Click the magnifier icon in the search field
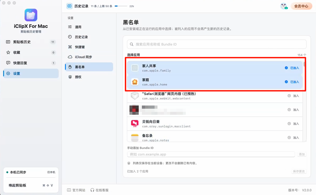 [x=132, y=44]
